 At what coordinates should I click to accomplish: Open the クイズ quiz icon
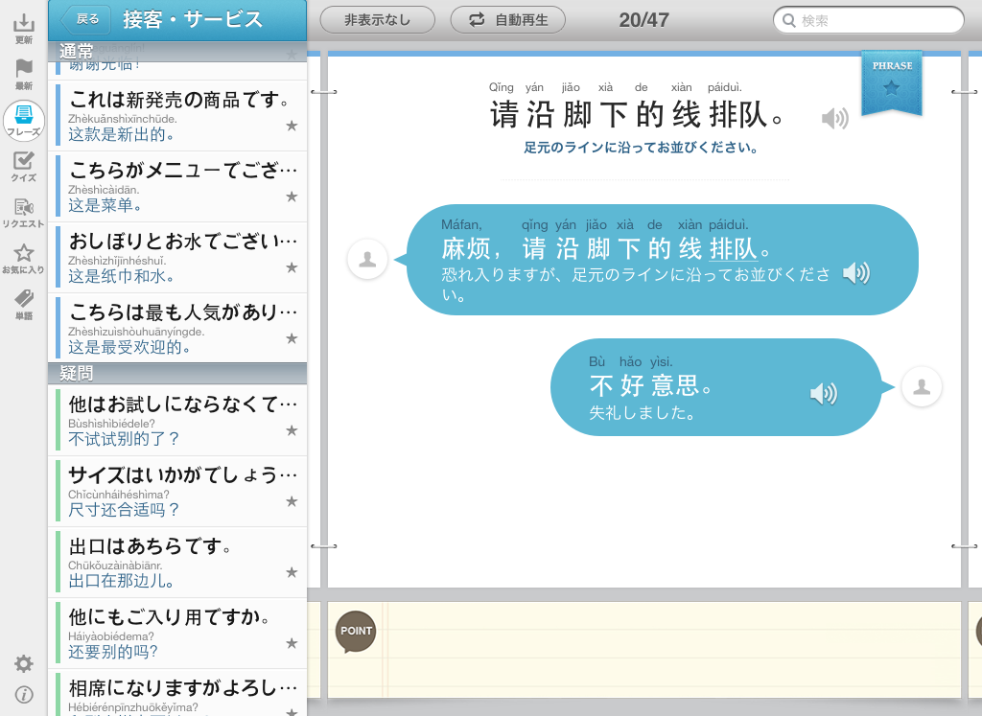(24, 166)
